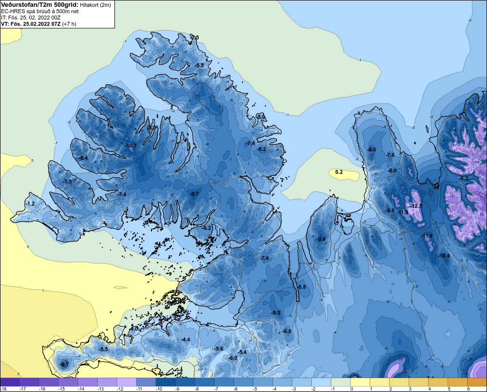
Task: Click the legend swatch between -18 and -17
Action: click(10, 382)
